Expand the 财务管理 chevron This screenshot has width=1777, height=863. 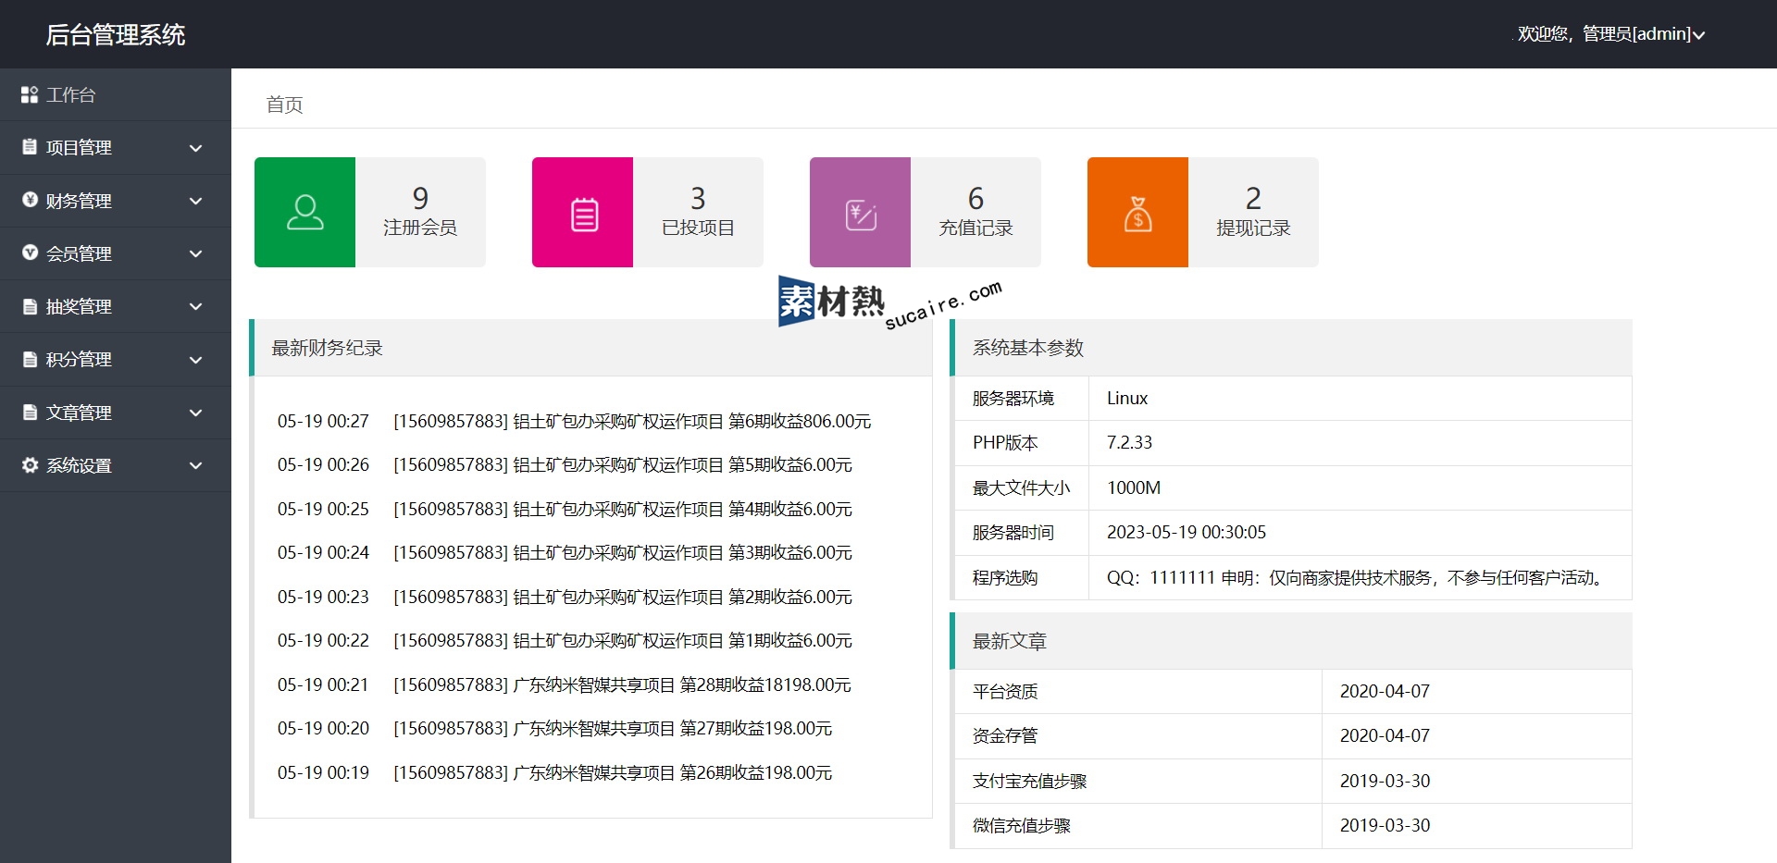point(195,201)
